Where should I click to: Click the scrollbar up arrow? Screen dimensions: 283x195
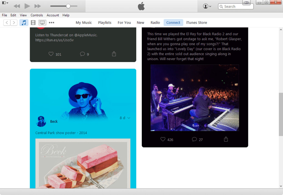(281, 30)
